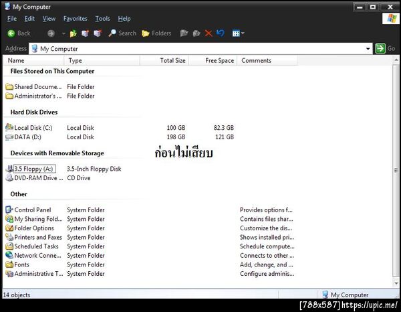Select the Printers and Faxes icon
Screen dimensions: 401x312
click(x=9, y=237)
